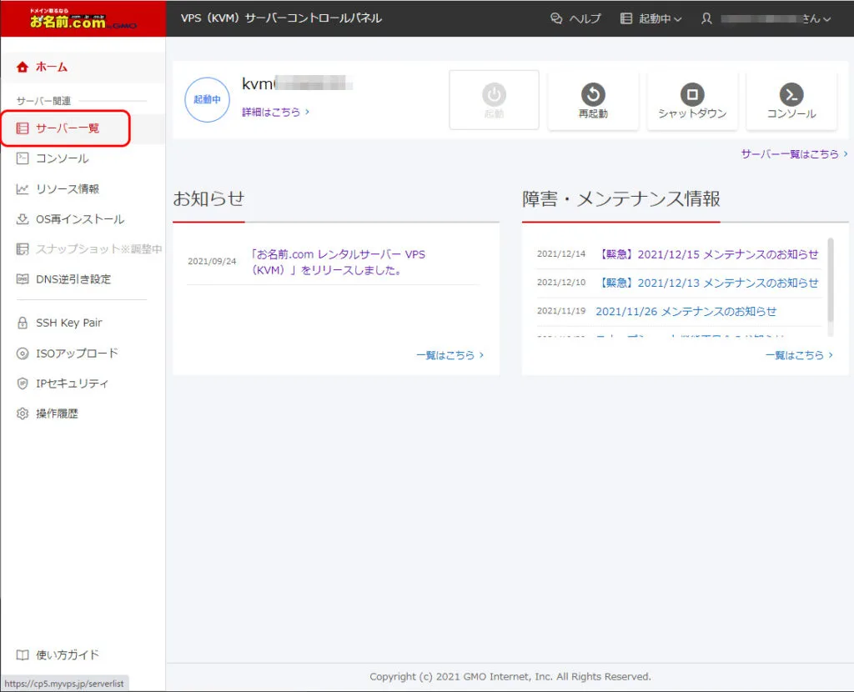
Task: Open SSH Key Pair in sidebar
Action: coord(68,323)
